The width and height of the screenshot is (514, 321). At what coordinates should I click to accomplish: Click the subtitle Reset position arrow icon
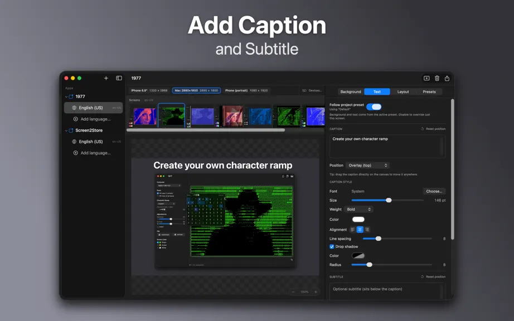[422, 277]
